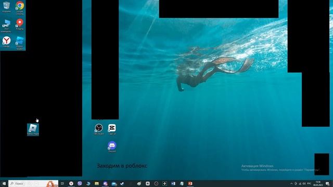Open the Mail app in the taskbar

point(114,183)
